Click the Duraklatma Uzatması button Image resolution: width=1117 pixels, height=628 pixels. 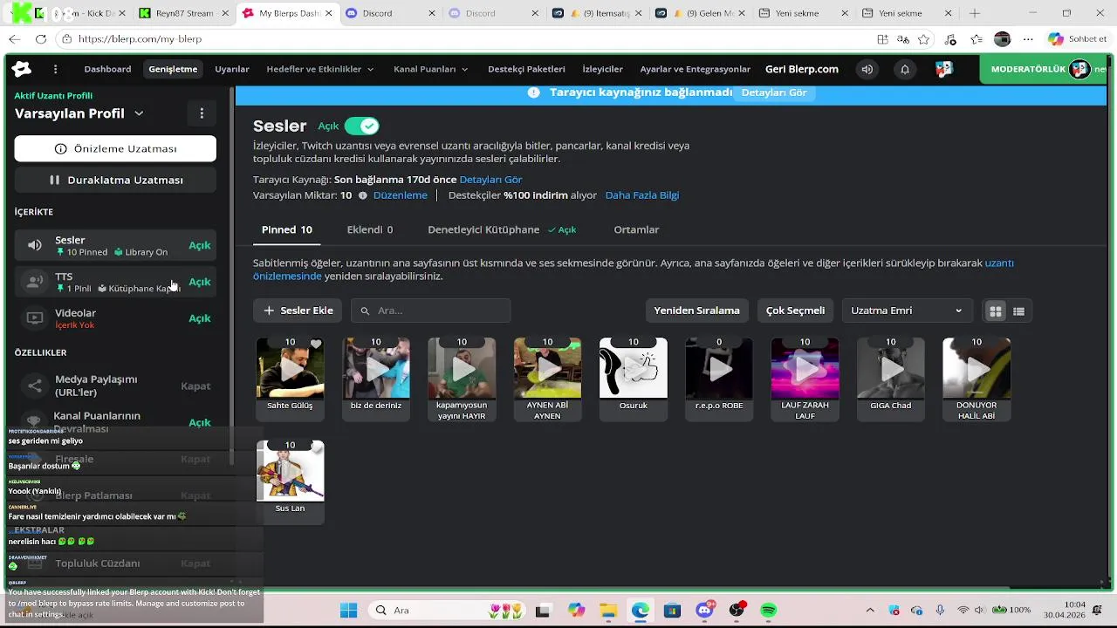click(x=115, y=180)
